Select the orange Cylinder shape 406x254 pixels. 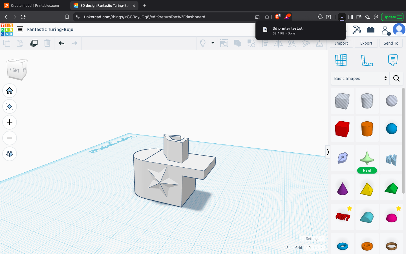pyautogui.click(x=367, y=129)
